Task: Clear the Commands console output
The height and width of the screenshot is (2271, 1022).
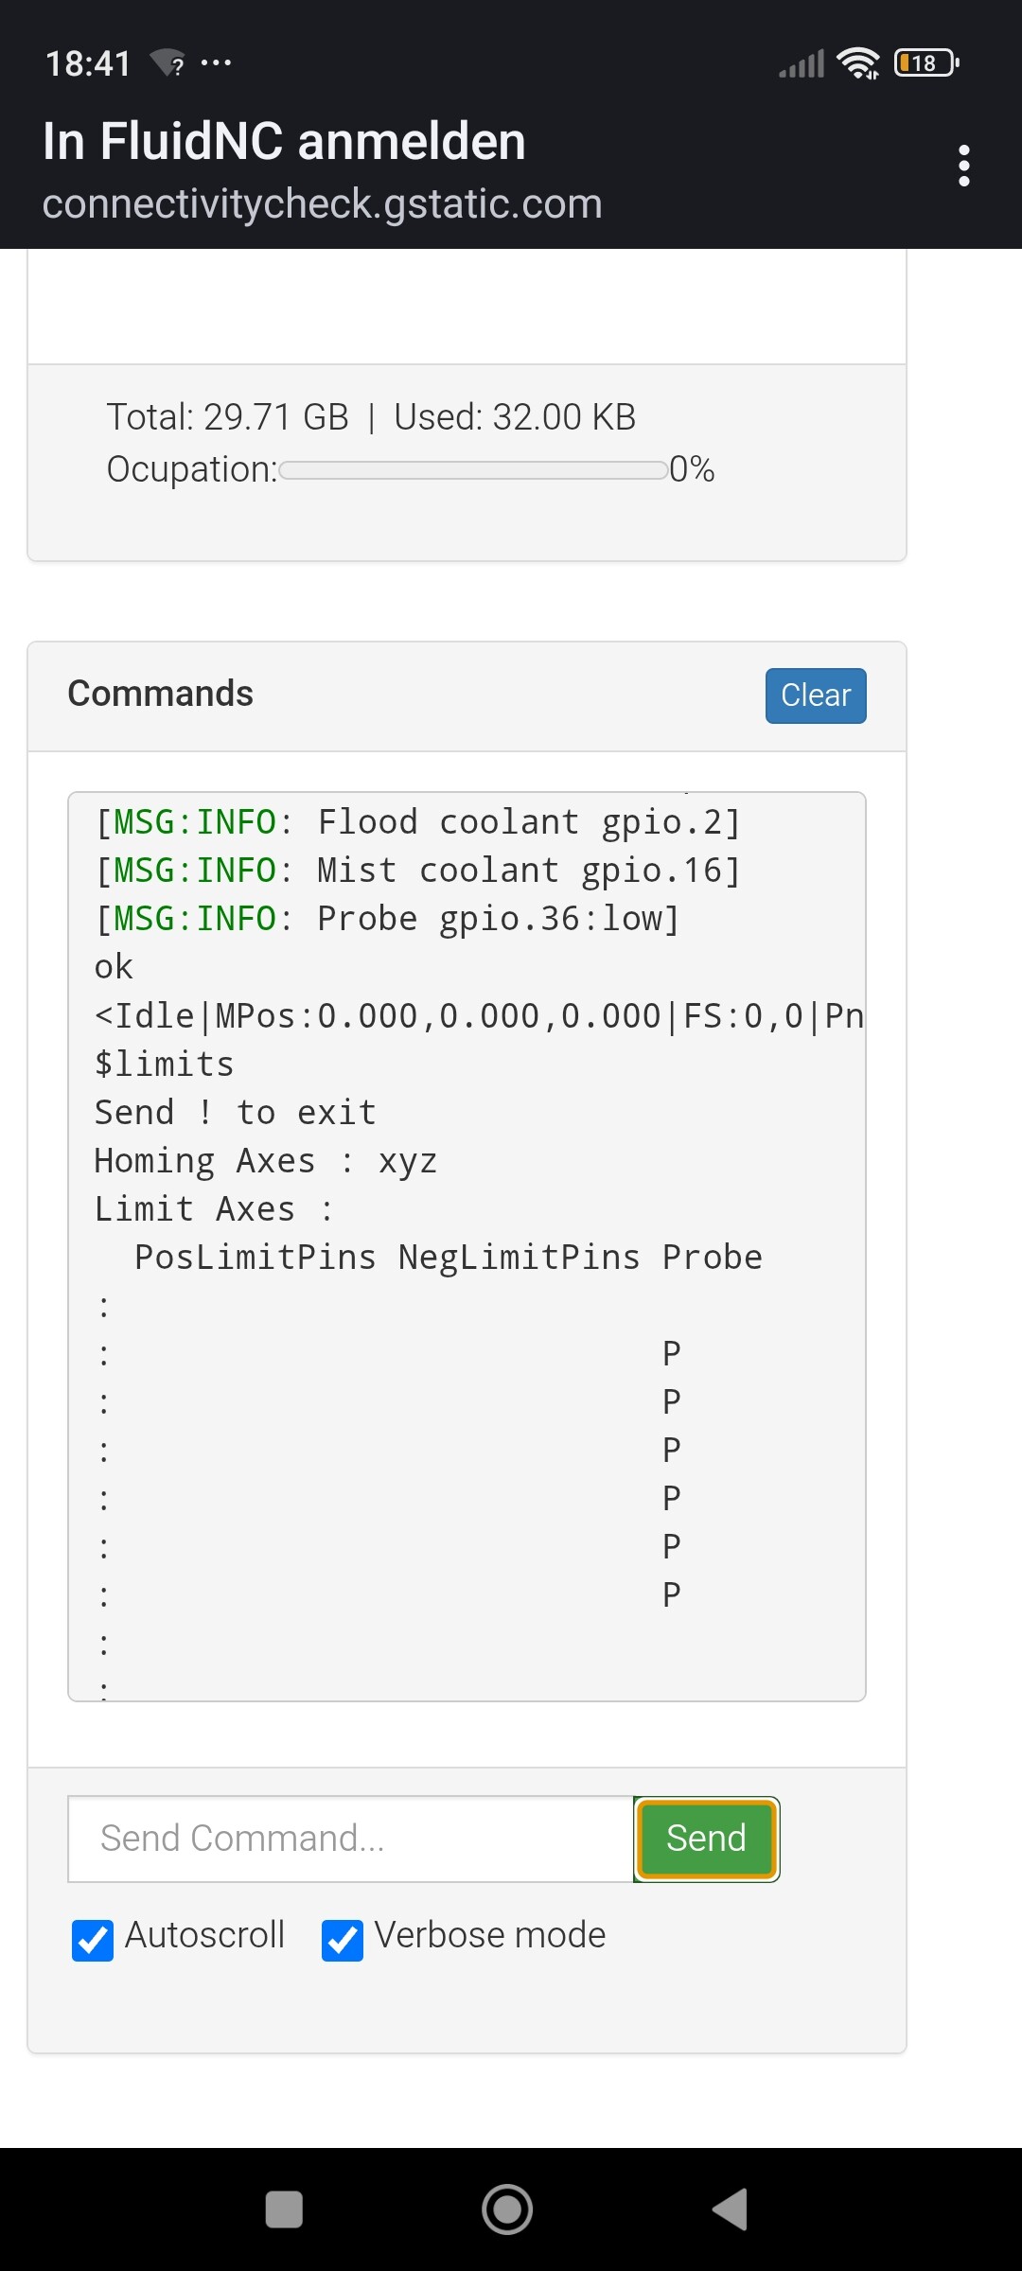Action: tap(815, 695)
